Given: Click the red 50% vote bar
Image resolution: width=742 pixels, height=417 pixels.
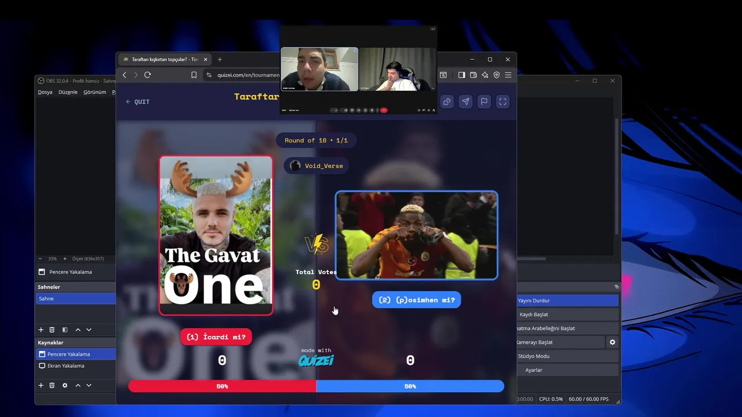Looking at the screenshot, I should [222, 386].
